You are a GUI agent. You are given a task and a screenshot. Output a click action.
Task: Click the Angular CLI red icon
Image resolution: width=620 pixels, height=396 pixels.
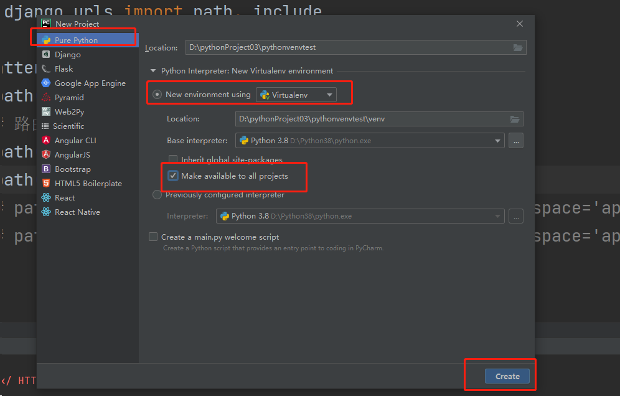[x=46, y=140]
